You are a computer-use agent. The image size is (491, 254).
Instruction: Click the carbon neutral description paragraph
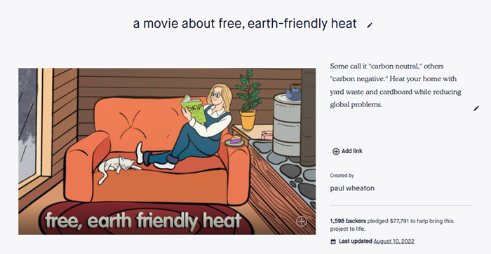(x=396, y=85)
